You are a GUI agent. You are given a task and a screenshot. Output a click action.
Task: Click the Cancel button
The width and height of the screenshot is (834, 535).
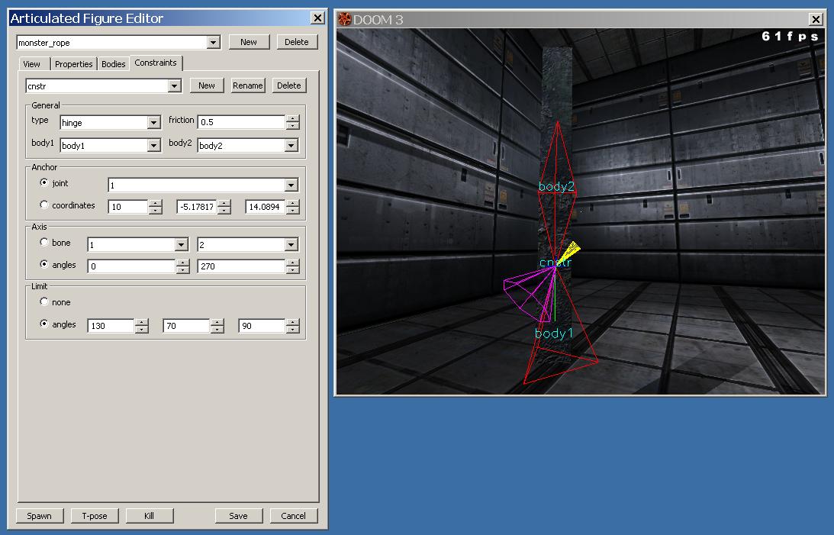293,516
